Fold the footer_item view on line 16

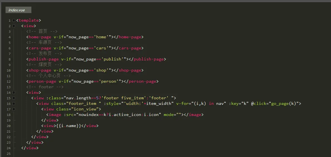click(x=14, y=103)
